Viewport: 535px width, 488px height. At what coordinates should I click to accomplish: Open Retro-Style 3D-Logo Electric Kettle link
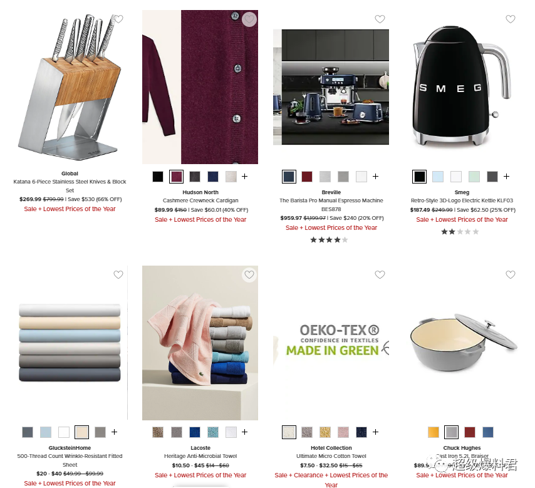click(462, 200)
